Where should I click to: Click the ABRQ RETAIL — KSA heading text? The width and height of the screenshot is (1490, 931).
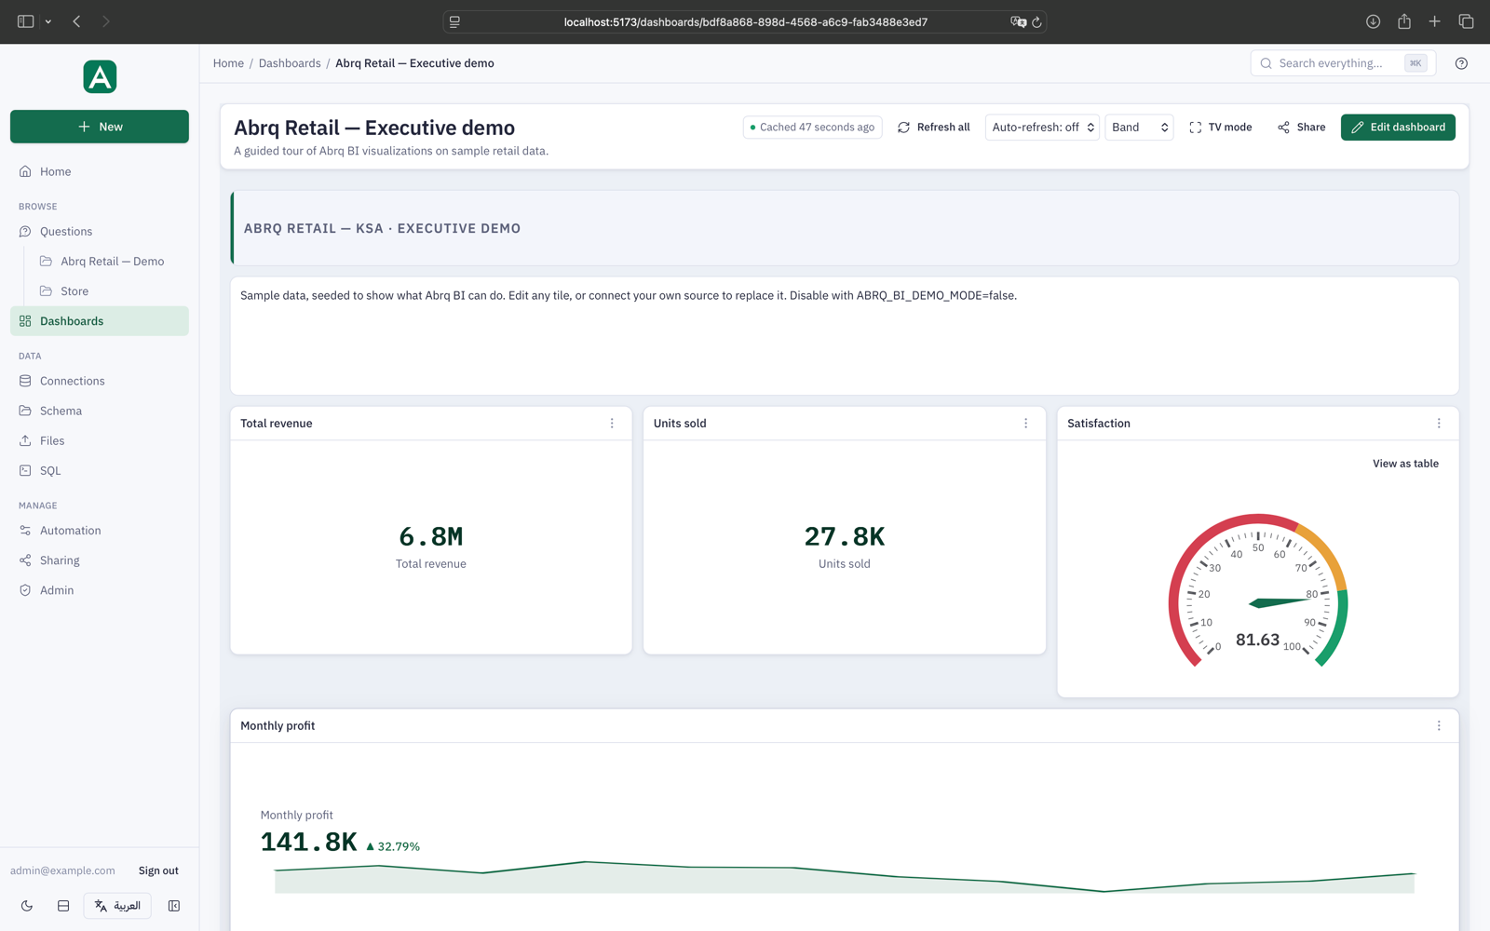(x=382, y=228)
